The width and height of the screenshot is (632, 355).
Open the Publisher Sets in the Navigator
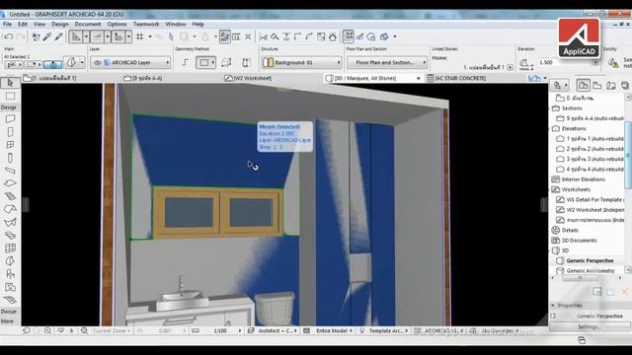pos(625,85)
